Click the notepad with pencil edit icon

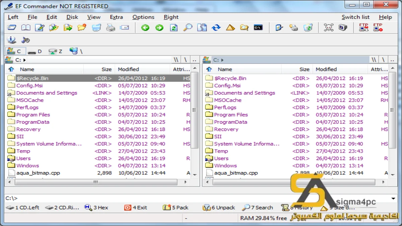click(40, 28)
